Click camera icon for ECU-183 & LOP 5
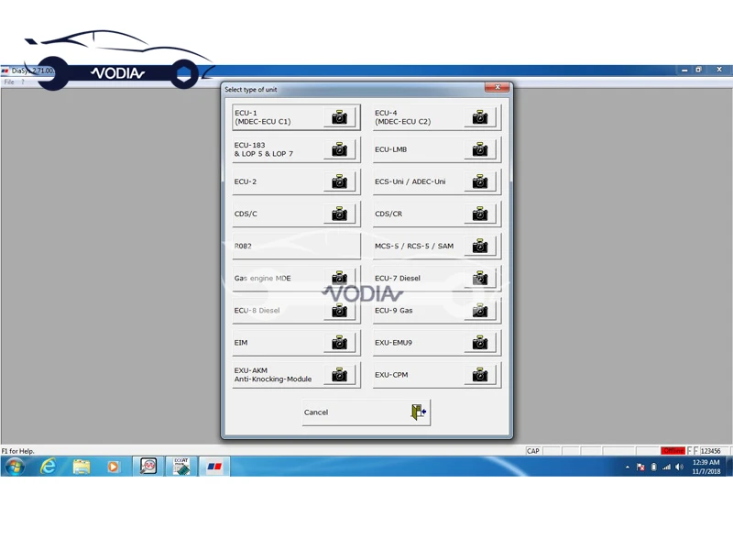The image size is (733, 550). 339,149
